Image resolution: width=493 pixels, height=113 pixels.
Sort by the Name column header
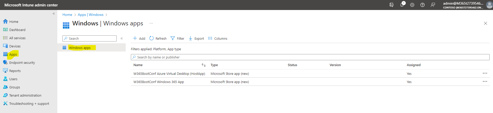pos(138,65)
